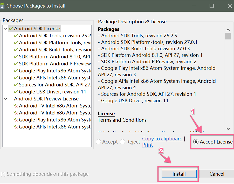This screenshot has height=184, width=234.
Task: Click 'Android SDK Build-tools, revision 27.0.3' description line
Action: click(144, 49)
